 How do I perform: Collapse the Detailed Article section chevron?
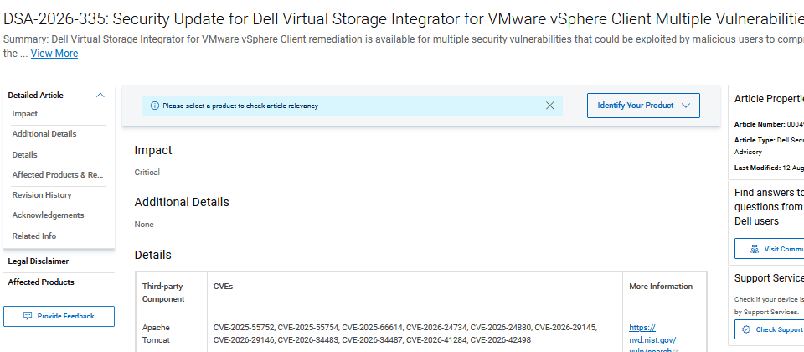(100, 95)
